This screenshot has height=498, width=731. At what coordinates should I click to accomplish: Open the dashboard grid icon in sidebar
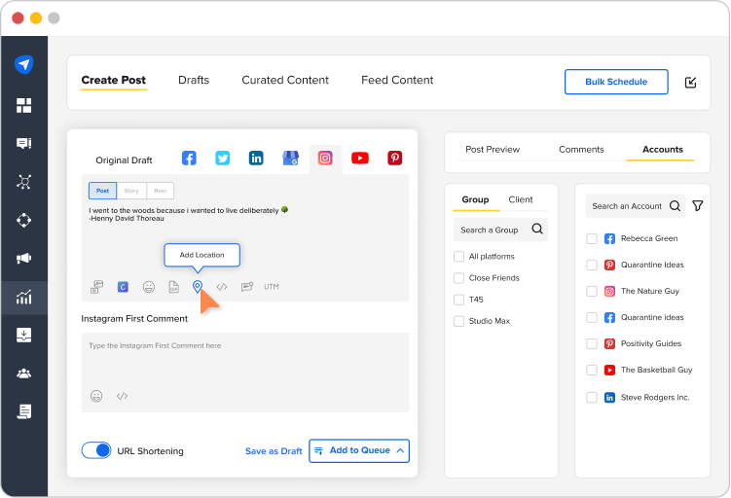pos(24,105)
